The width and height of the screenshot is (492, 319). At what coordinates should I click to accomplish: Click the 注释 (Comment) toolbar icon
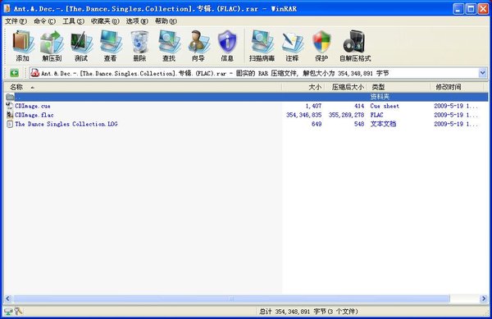coord(292,46)
